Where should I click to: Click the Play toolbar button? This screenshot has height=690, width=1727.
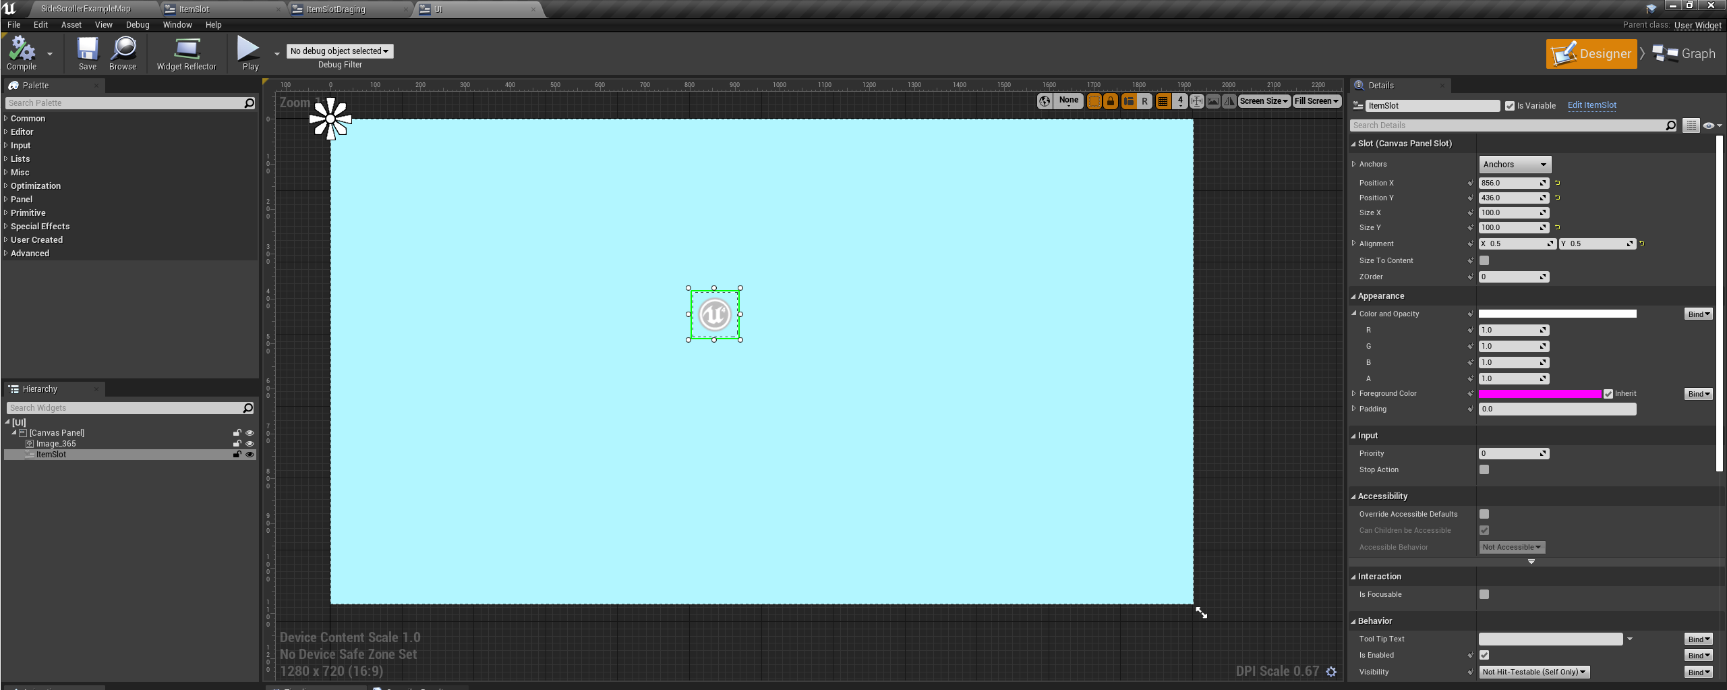[250, 53]
